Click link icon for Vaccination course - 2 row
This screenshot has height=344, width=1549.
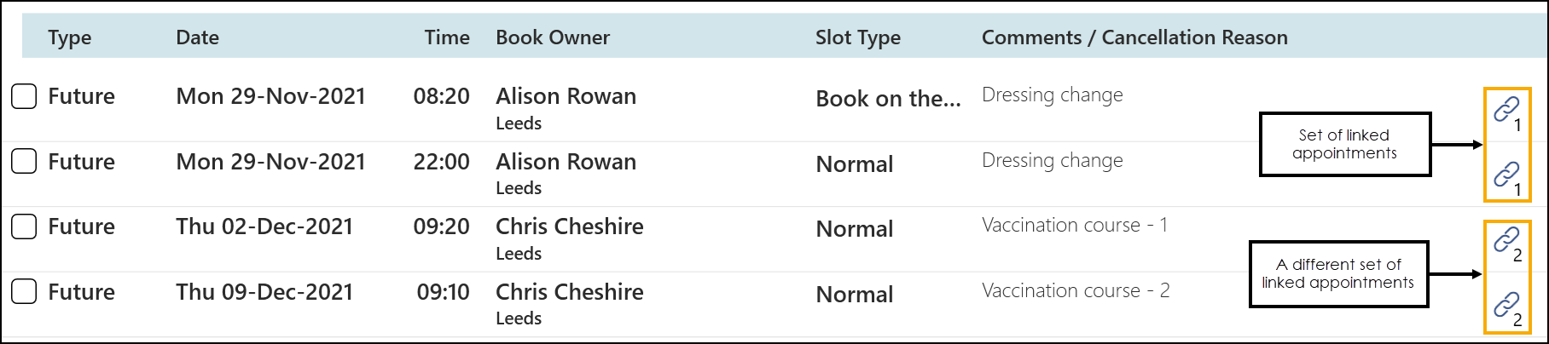pos(1505,305)
